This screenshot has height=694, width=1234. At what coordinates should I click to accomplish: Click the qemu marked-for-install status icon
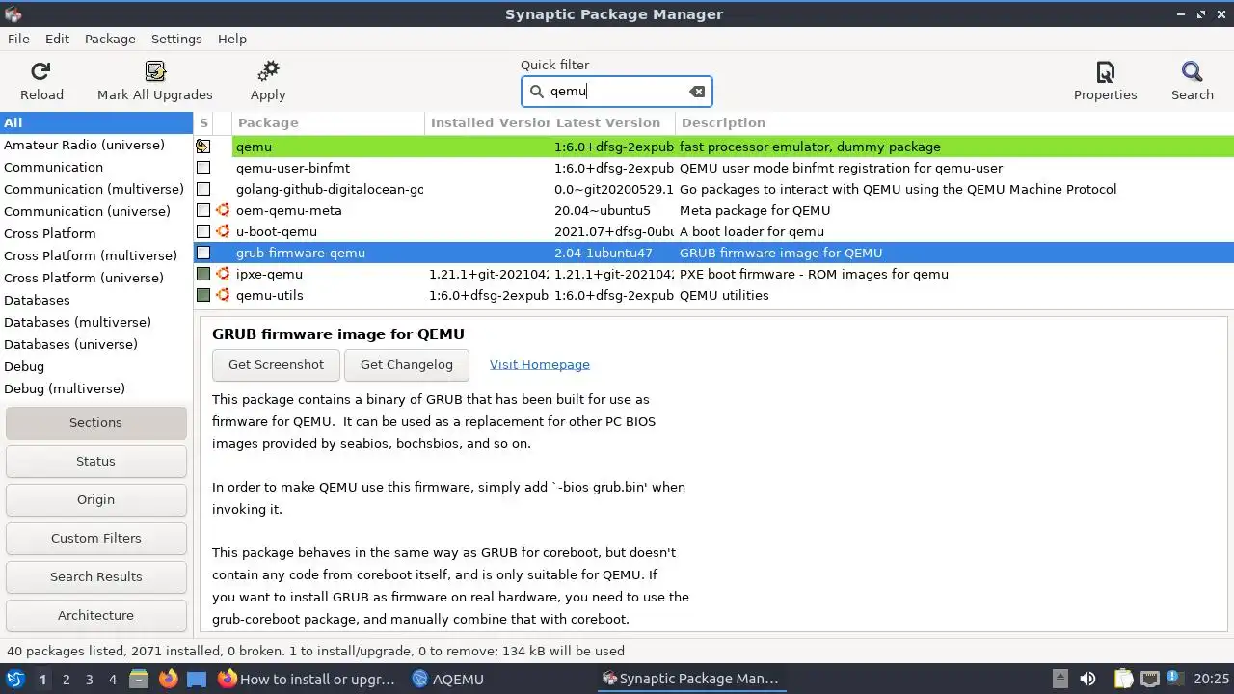[203, 147]
